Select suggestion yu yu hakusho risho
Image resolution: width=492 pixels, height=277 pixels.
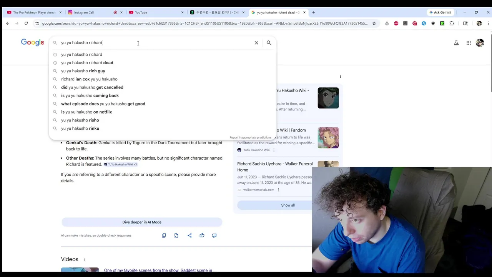tap(163, 120)
